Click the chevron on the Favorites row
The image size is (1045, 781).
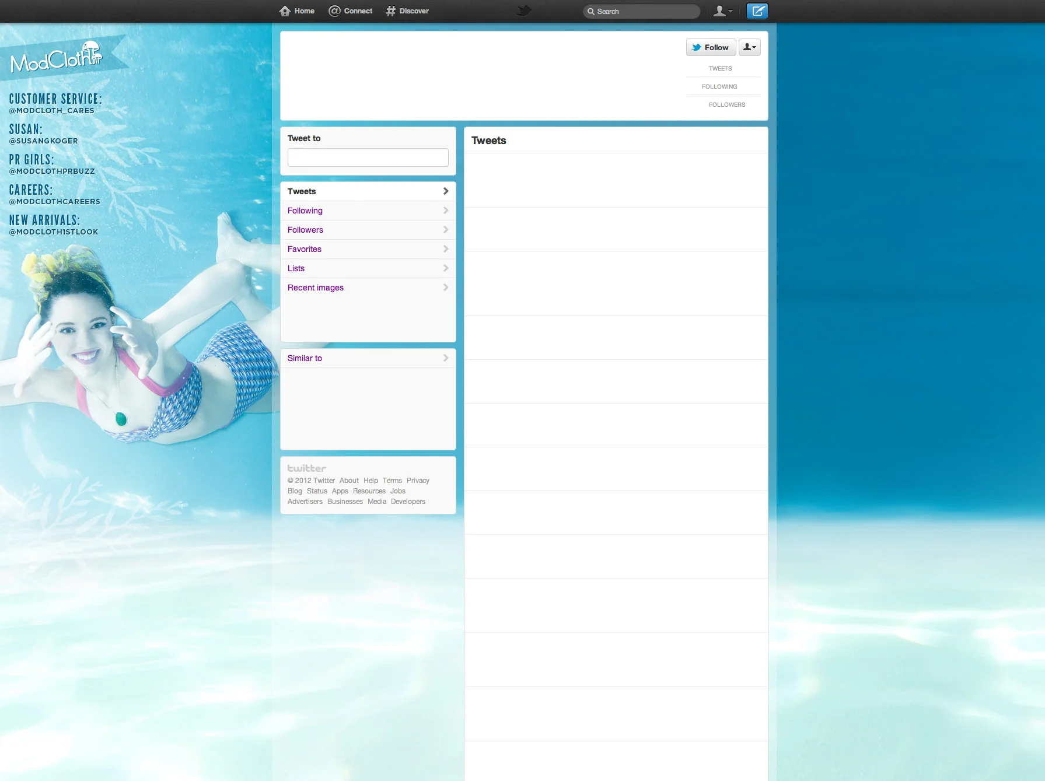[446, 249]
